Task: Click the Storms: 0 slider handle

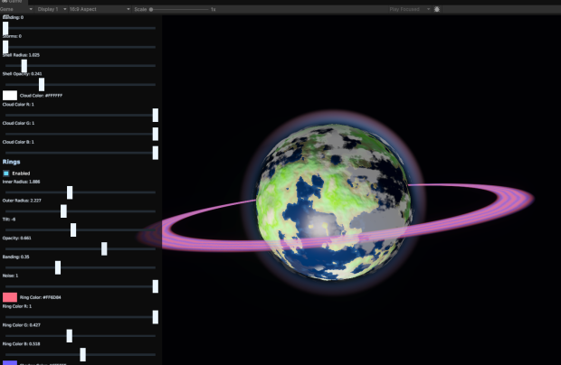Action: coord(5,47)
